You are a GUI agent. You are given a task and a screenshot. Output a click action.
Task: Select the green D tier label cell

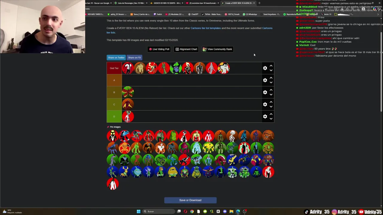pyautogui.click(x=114, y=116)
